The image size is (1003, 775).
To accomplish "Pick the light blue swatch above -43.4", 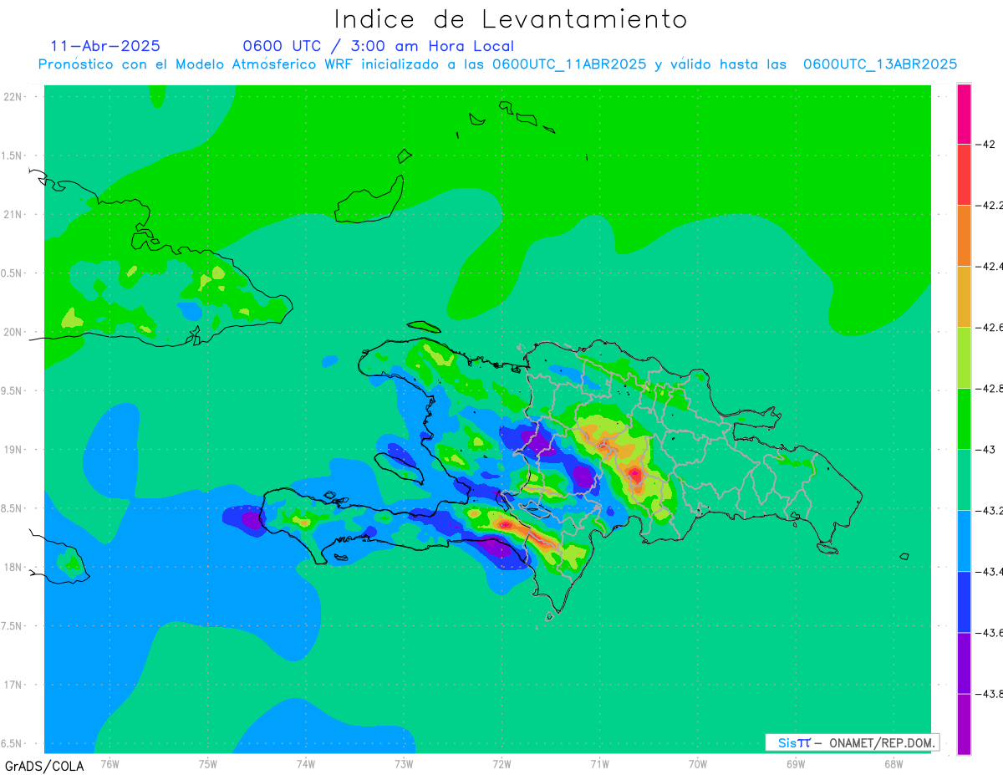I will 964,541.
